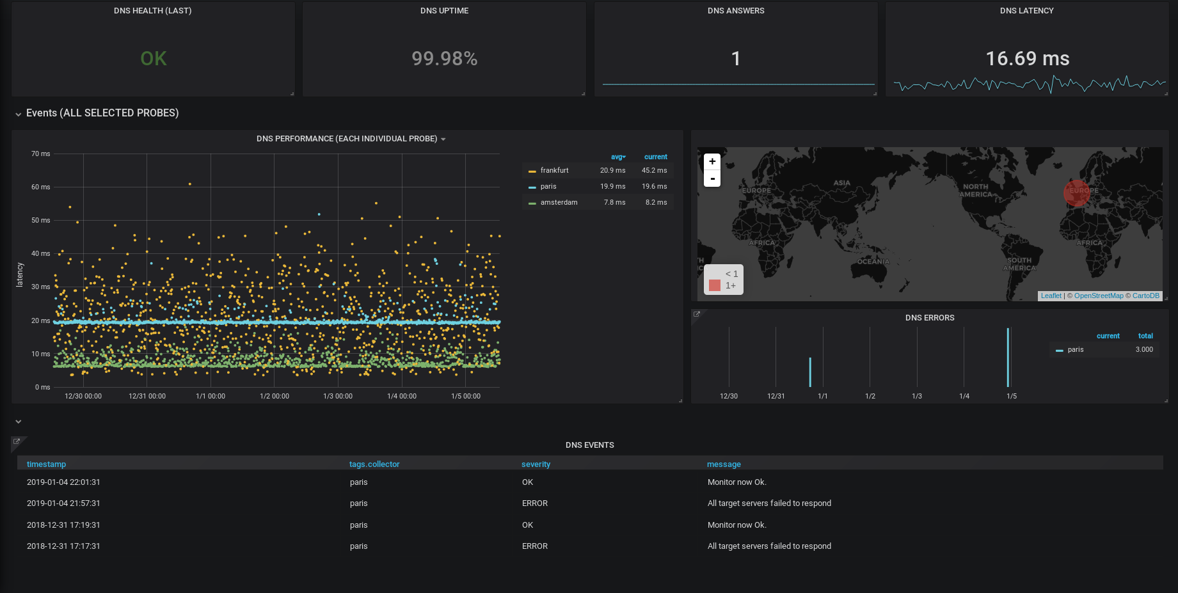
Task: Click the red circle marker over Europe
Action: click(x=1076, y=193)
